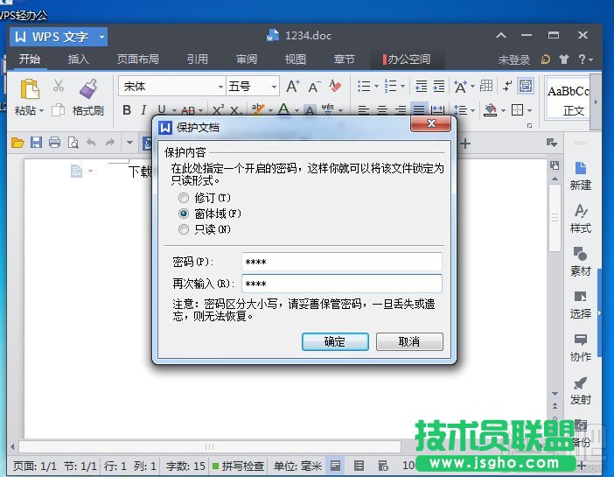Screen dimensions: 614x477
Task: Click the horizontal scrollbar of the document
Action: 210,446
